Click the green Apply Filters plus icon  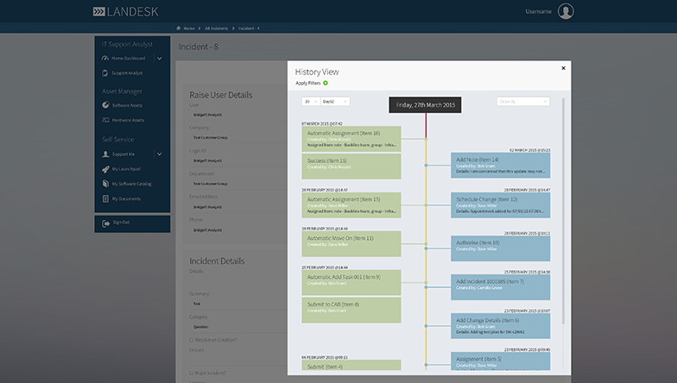click(x=326, y=83)
